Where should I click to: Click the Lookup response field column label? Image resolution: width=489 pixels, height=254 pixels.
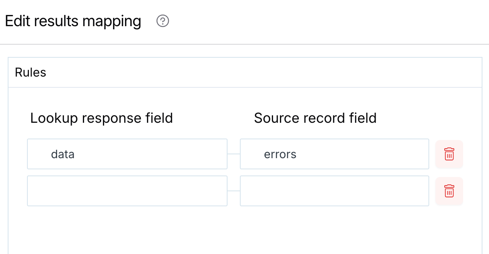pos(101,118)
